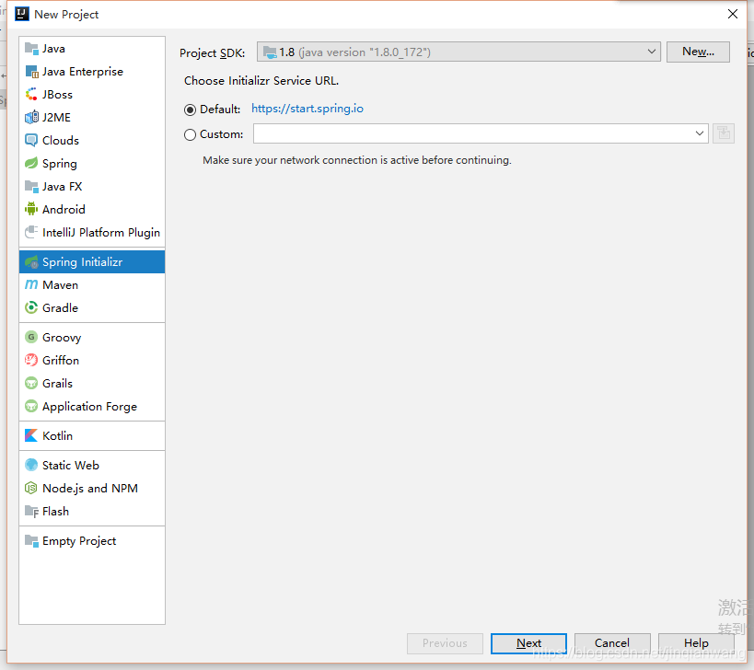Click the IntelliJ IDEA logo in title bar
754x670 pixels.
pos(22,14)
